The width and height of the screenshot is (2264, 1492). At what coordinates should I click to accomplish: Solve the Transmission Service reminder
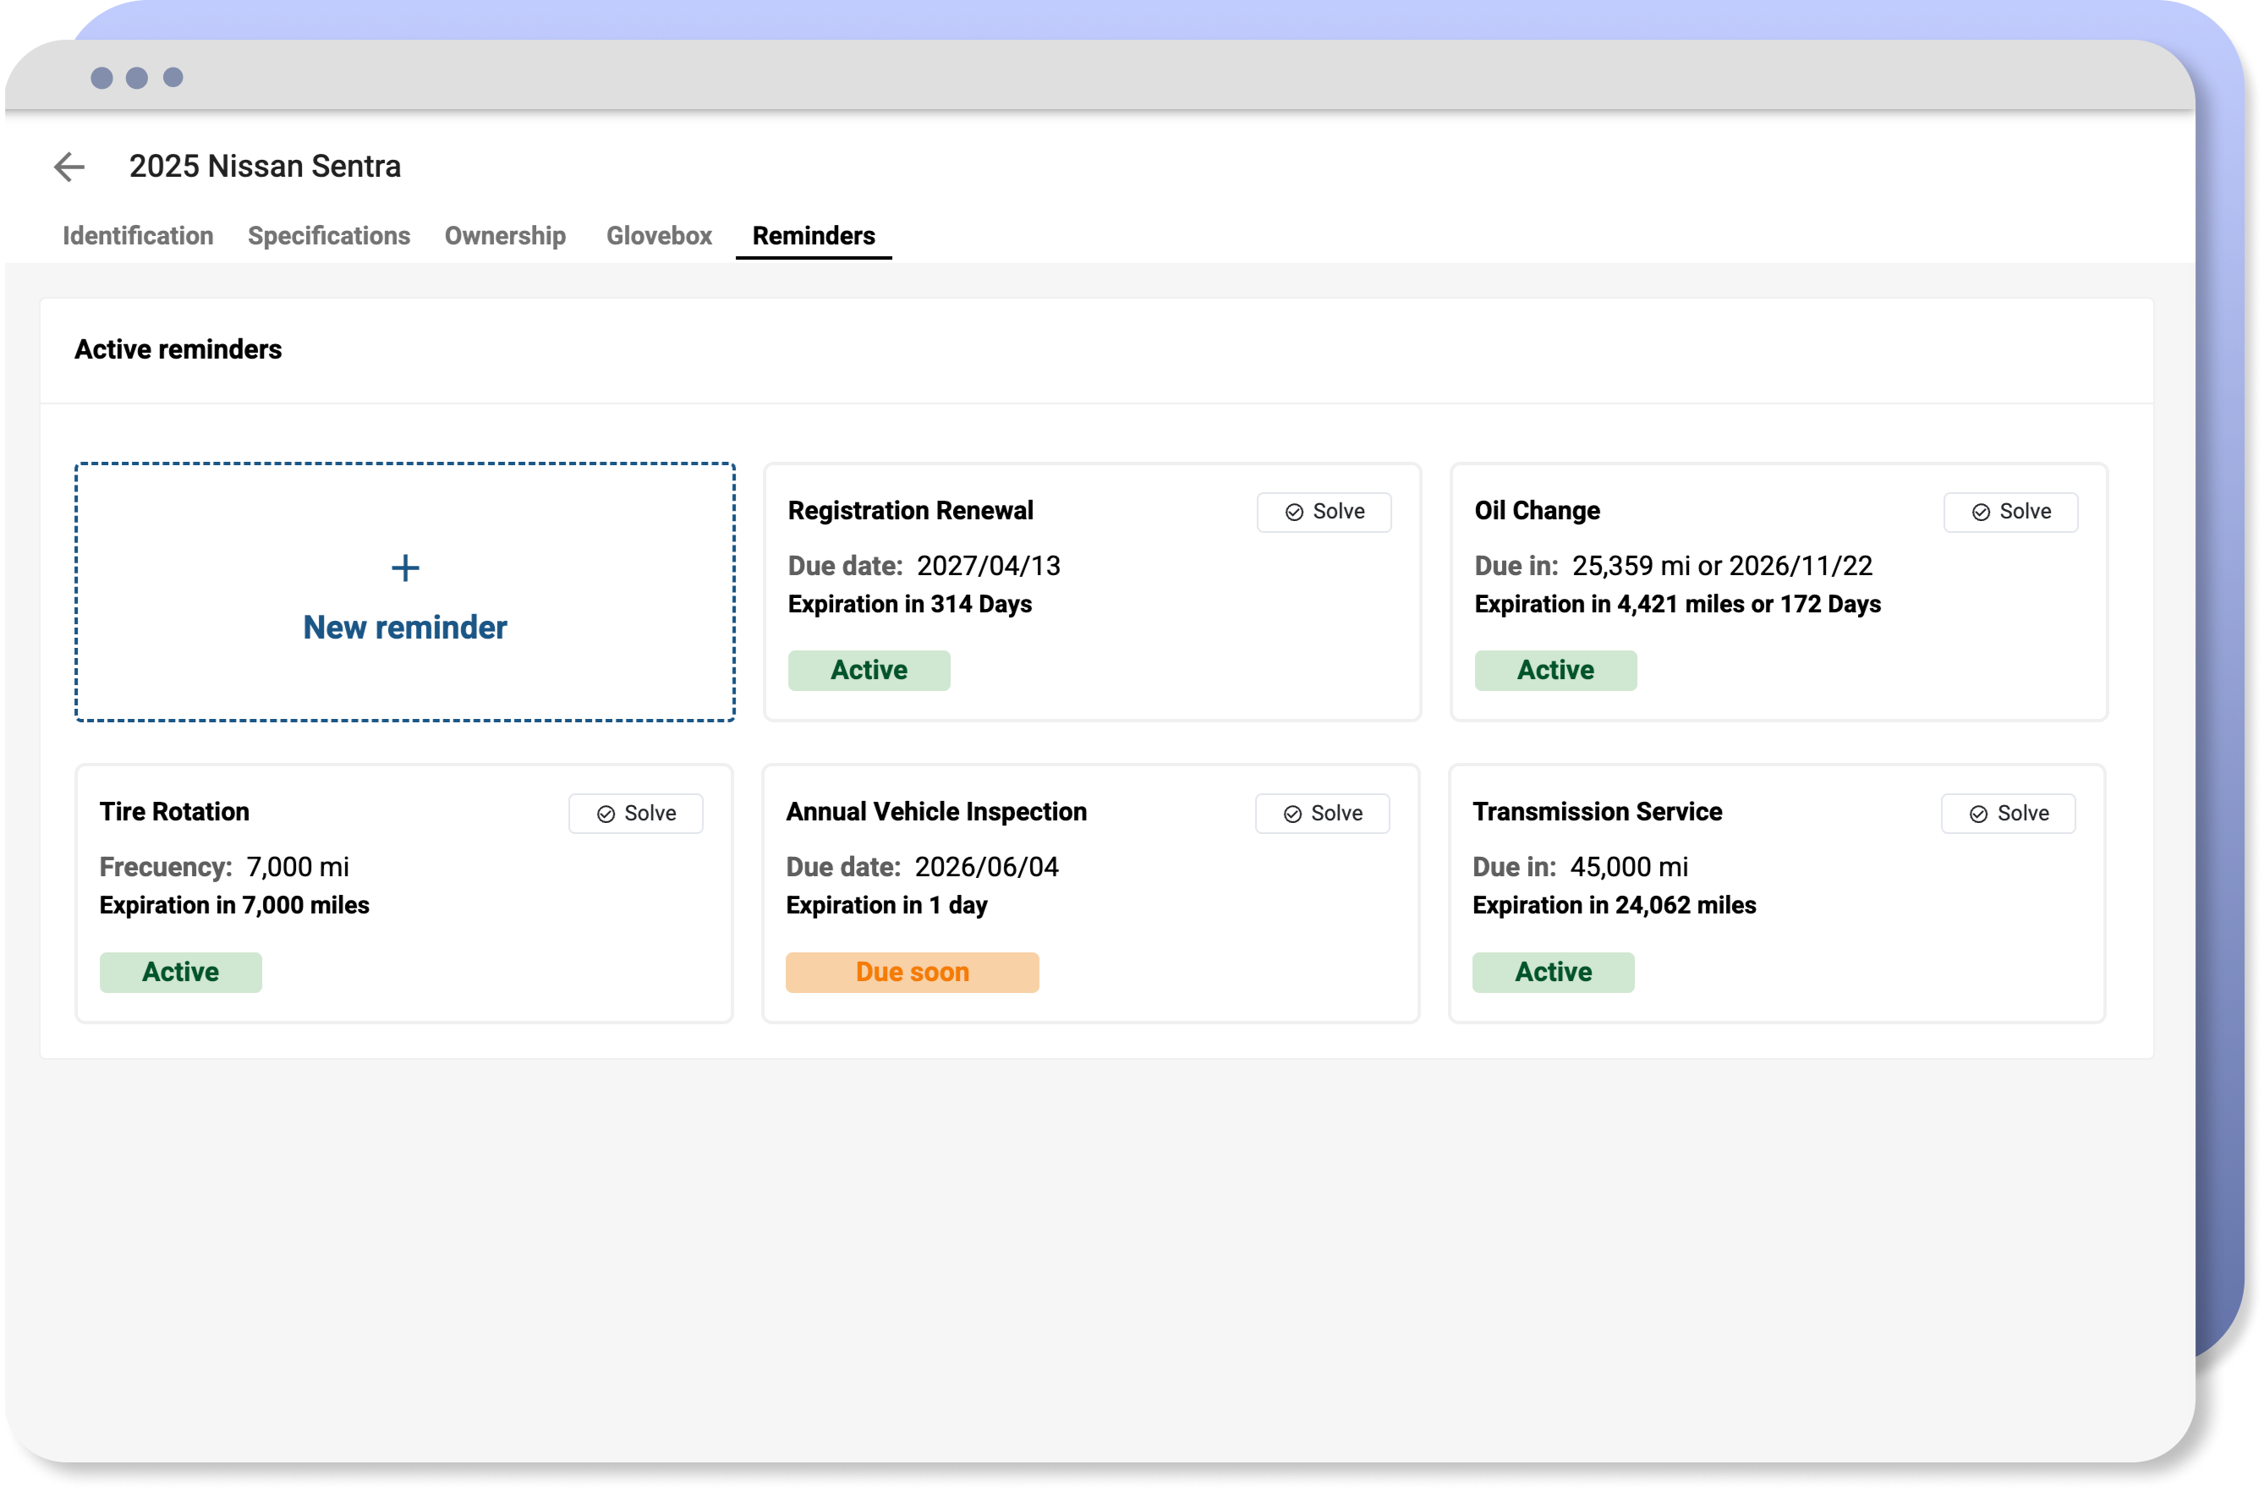[x=2009, y=814]
